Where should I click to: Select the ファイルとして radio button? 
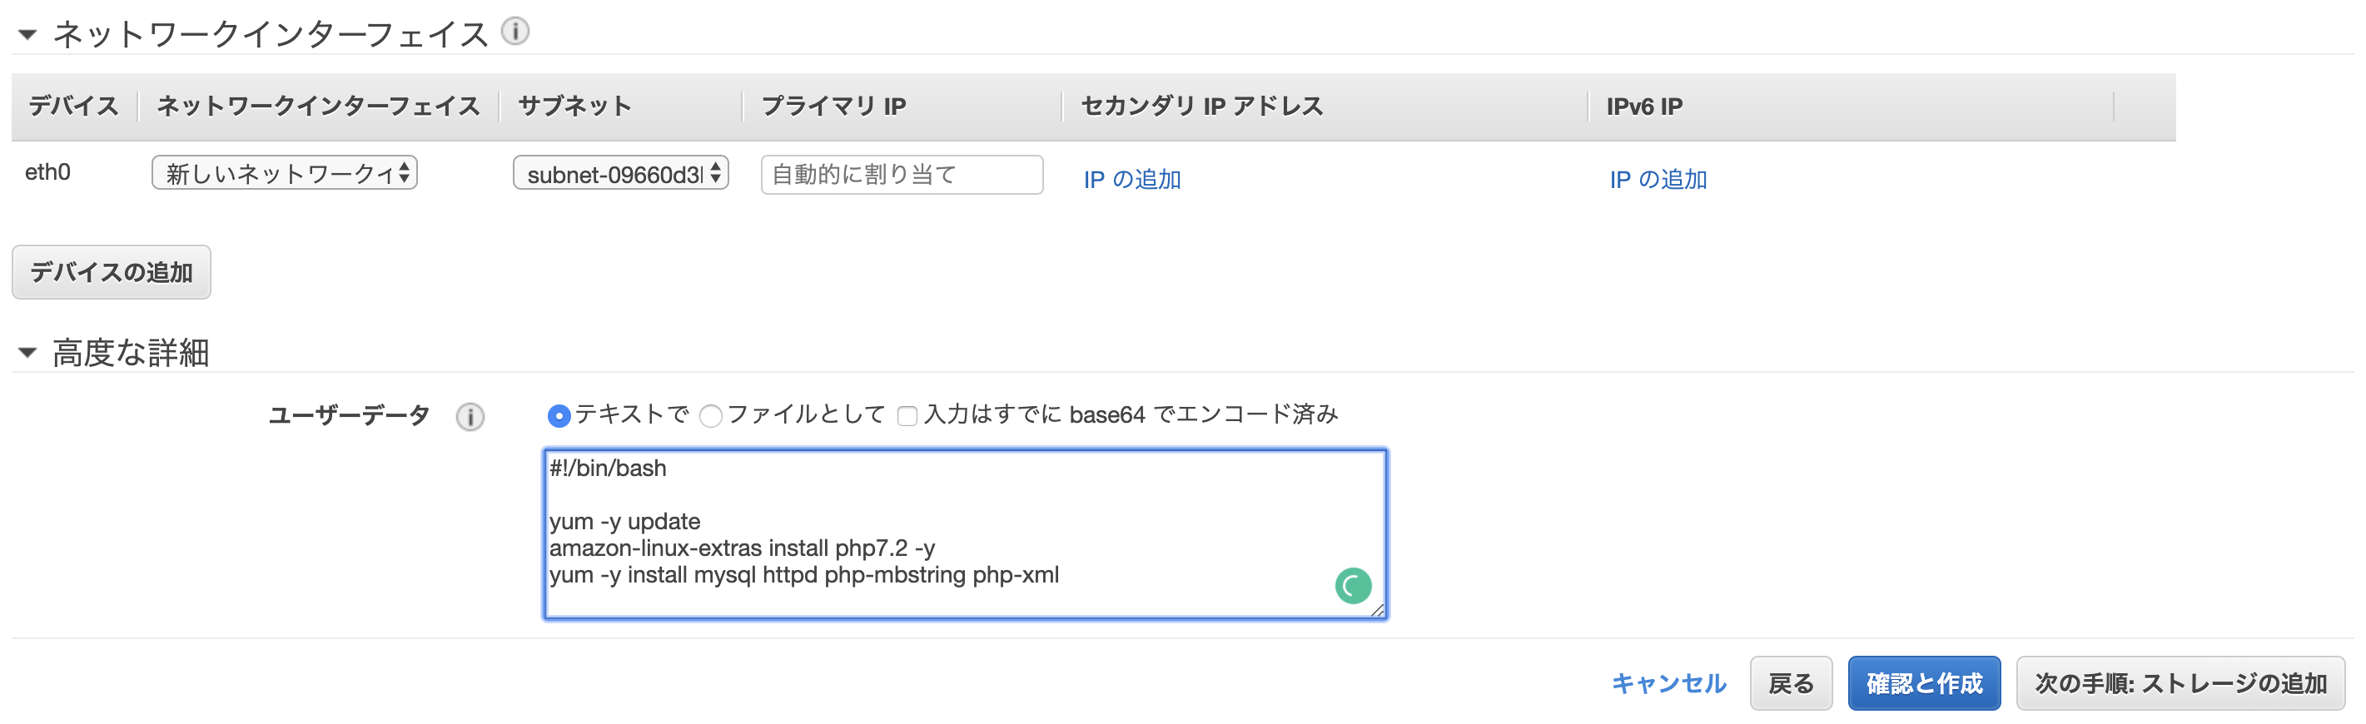tap(711, 417)
